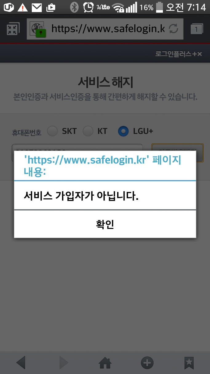Tap the plus add-bookmark icon

[x=147, y=363]
